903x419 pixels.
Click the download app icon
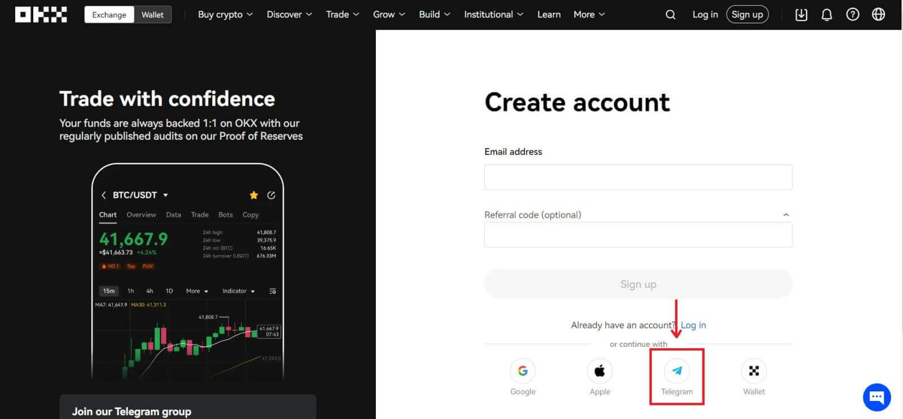801,15
